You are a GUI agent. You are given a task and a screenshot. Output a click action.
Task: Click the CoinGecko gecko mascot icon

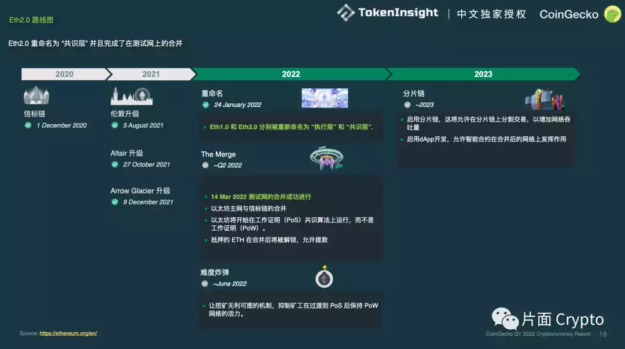pyautogui.click(x=612, y=14)
